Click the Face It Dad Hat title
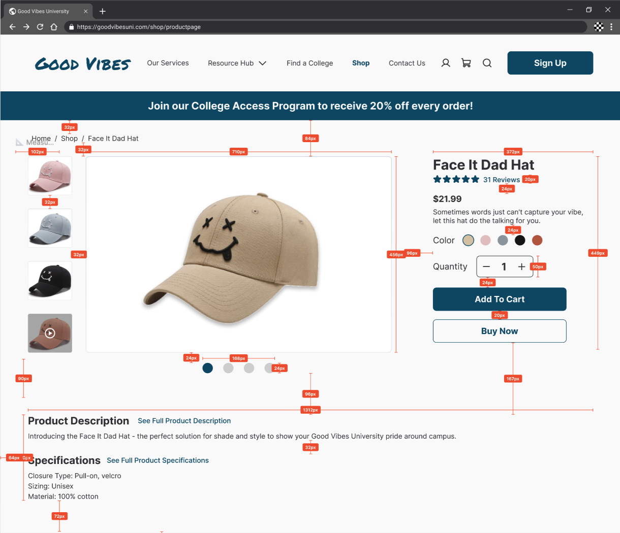This screenshot has height=533, width=620. [x=483, y=165]
